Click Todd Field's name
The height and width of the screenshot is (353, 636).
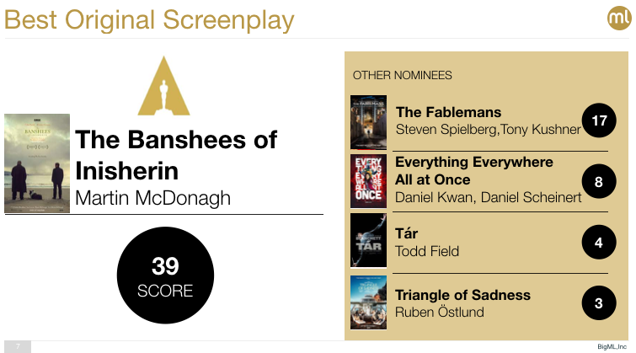click(x=427, y=251)
